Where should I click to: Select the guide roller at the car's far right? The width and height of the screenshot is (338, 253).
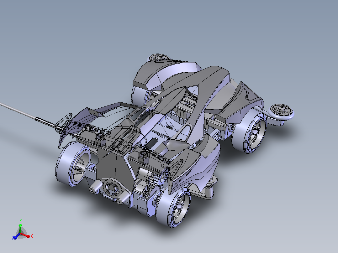tap(281, 111)
